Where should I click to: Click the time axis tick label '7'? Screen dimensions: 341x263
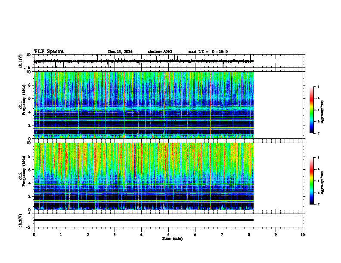222,235
